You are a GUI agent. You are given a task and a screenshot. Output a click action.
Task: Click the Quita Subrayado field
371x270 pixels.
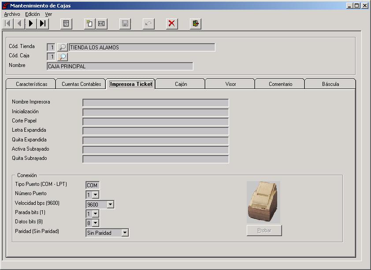(156, 159)
